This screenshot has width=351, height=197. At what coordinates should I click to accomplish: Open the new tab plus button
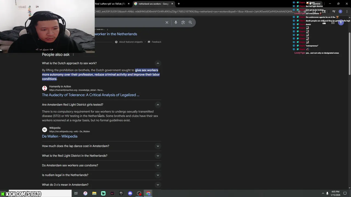point(179,4)
